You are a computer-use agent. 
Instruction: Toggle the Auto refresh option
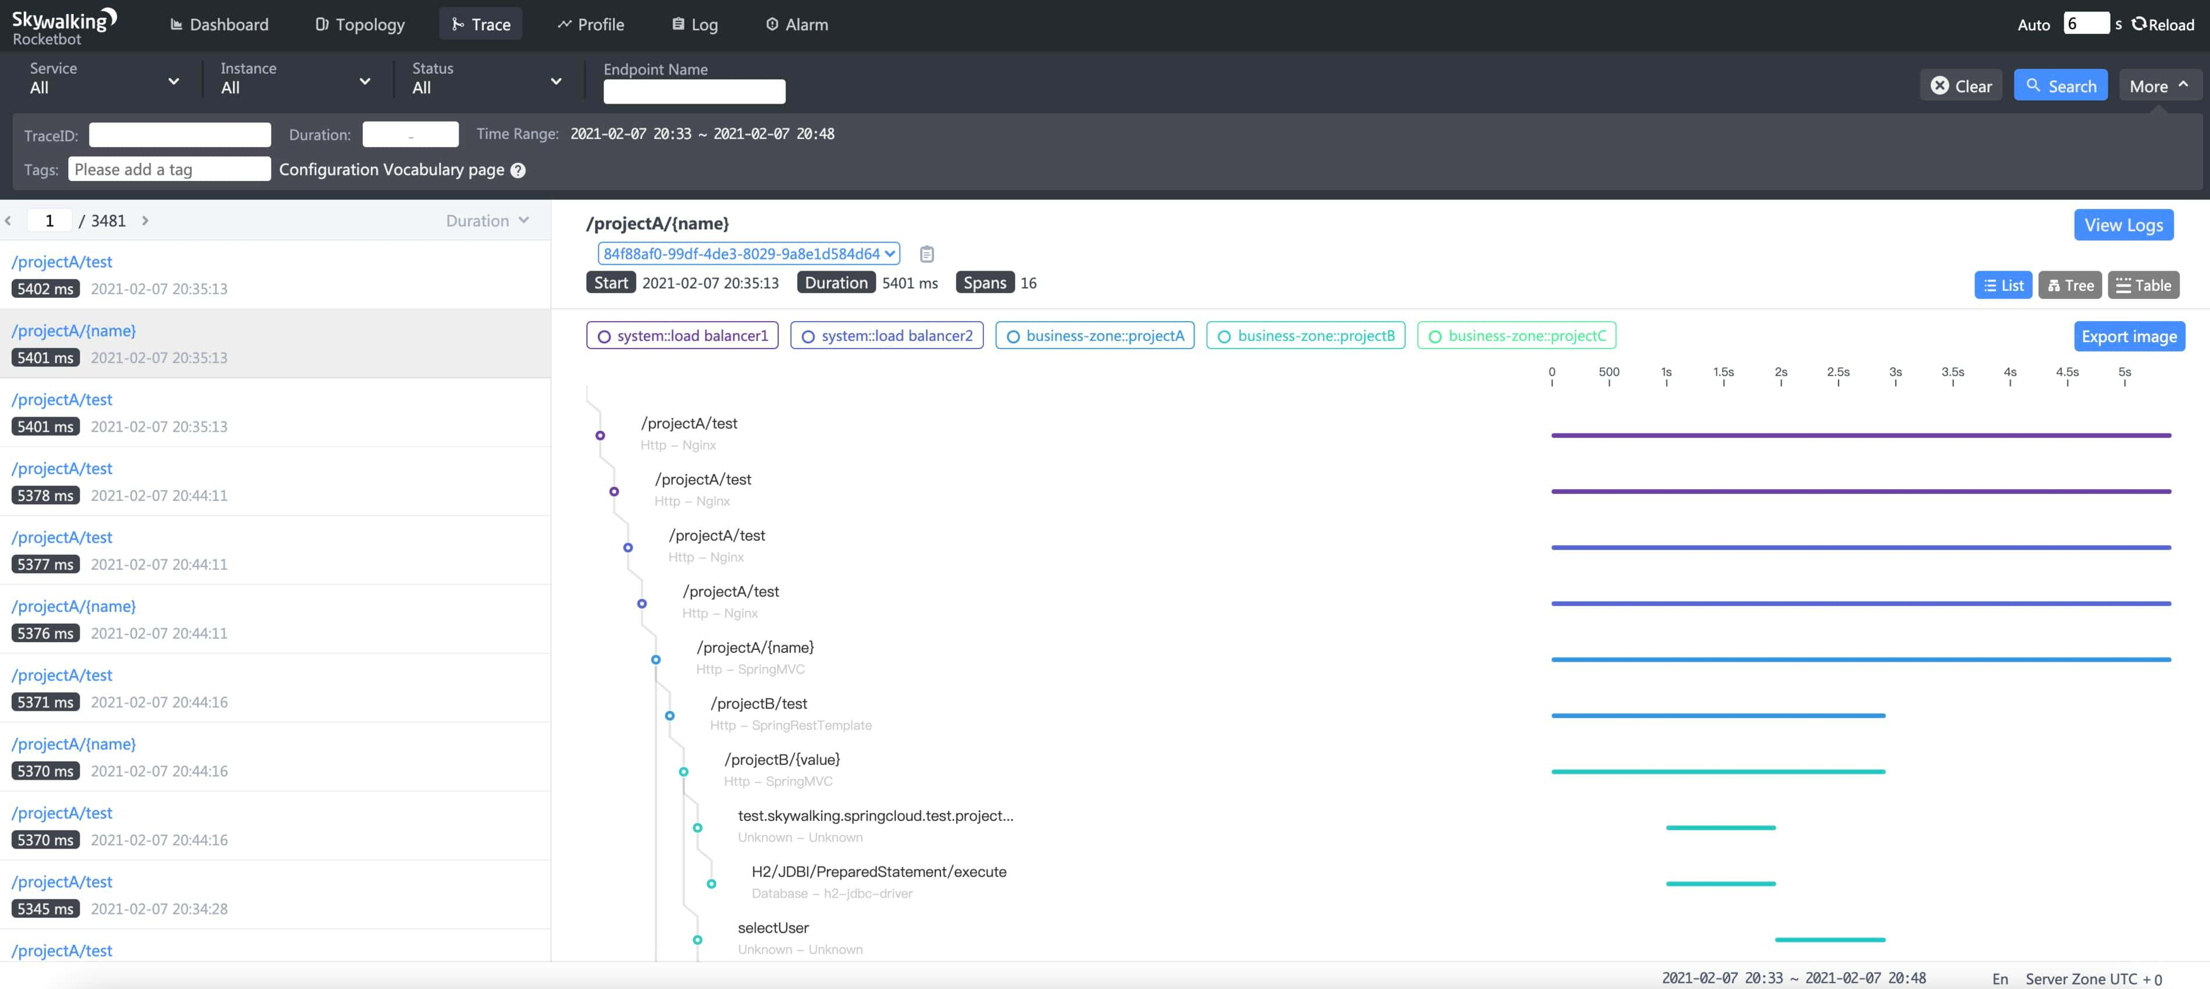2033,24
